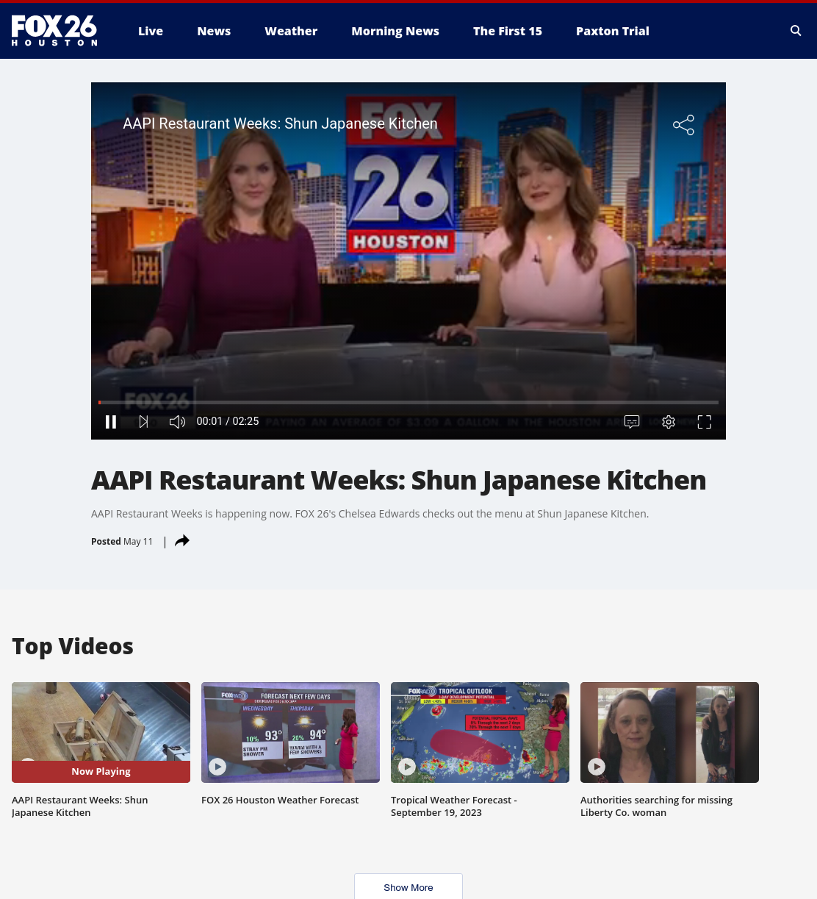The height and width of the screenshot is (899, 817).
Task: Open the Morning News menu item
Action: coord(395,31)
